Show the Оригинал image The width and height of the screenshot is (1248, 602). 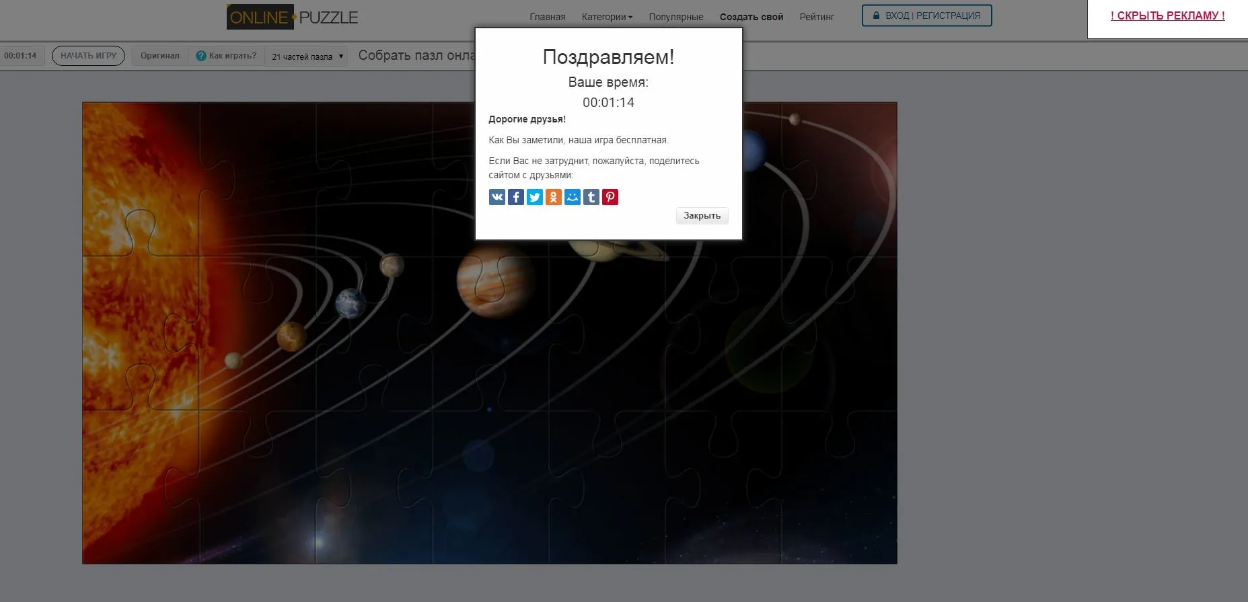(x=160, y=56)
